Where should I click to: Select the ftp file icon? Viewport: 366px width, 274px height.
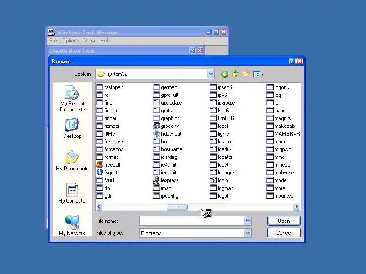100,188
